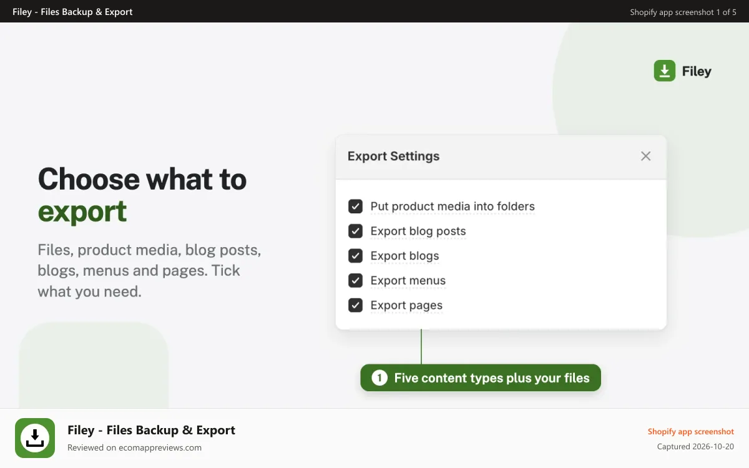The height and width of the screenshot is (468, 749).
Task: Click the 'Filey' wordmark beside the logo
Action: [697, 71]
